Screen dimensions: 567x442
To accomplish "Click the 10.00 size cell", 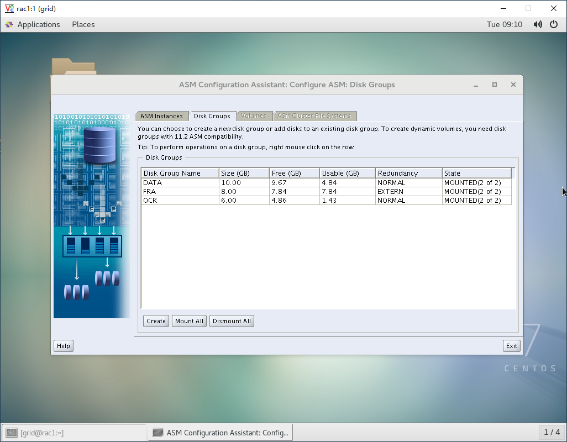I will 244,183.
